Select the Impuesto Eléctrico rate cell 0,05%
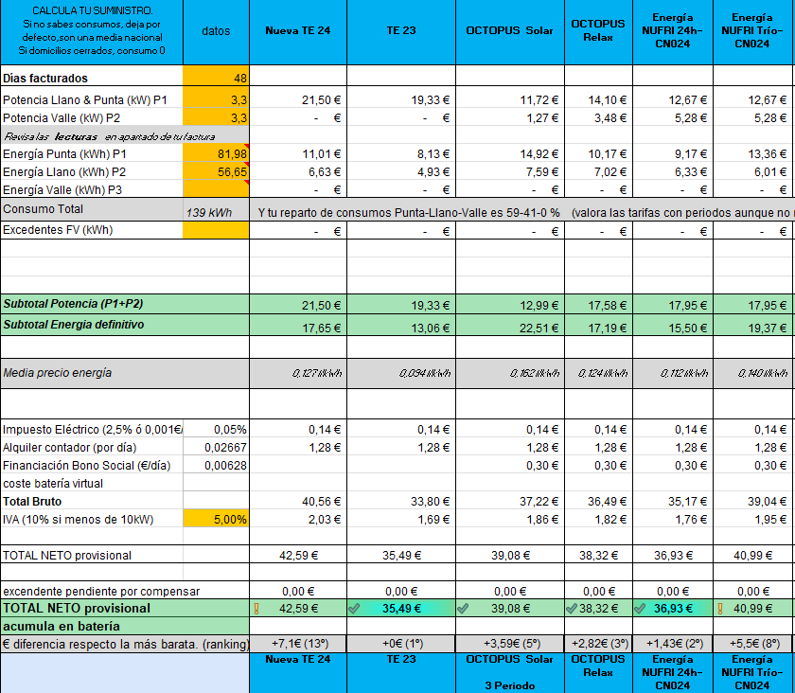The image size is (795, 693). click(x=216, y=429)
